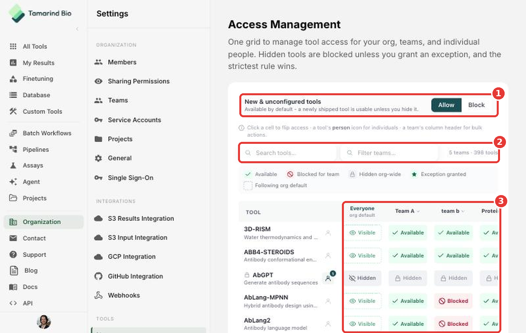526x333 pixels.
Task: Open ABB4-STEROIDS person icon
Action: [x=328, y=255]
